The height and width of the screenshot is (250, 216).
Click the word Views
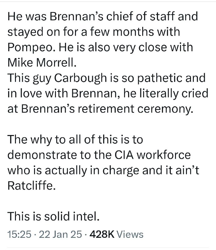130,234
